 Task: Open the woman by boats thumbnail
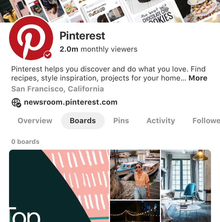[x=135, y=174]
